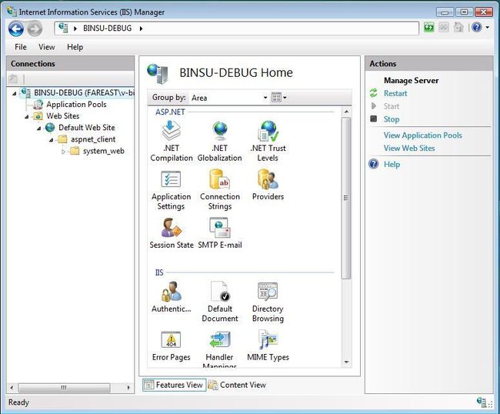The width and height of the screenshot is (500, 414).
Task: Open the view mode icons dropdown
Action: click(279, 97)
